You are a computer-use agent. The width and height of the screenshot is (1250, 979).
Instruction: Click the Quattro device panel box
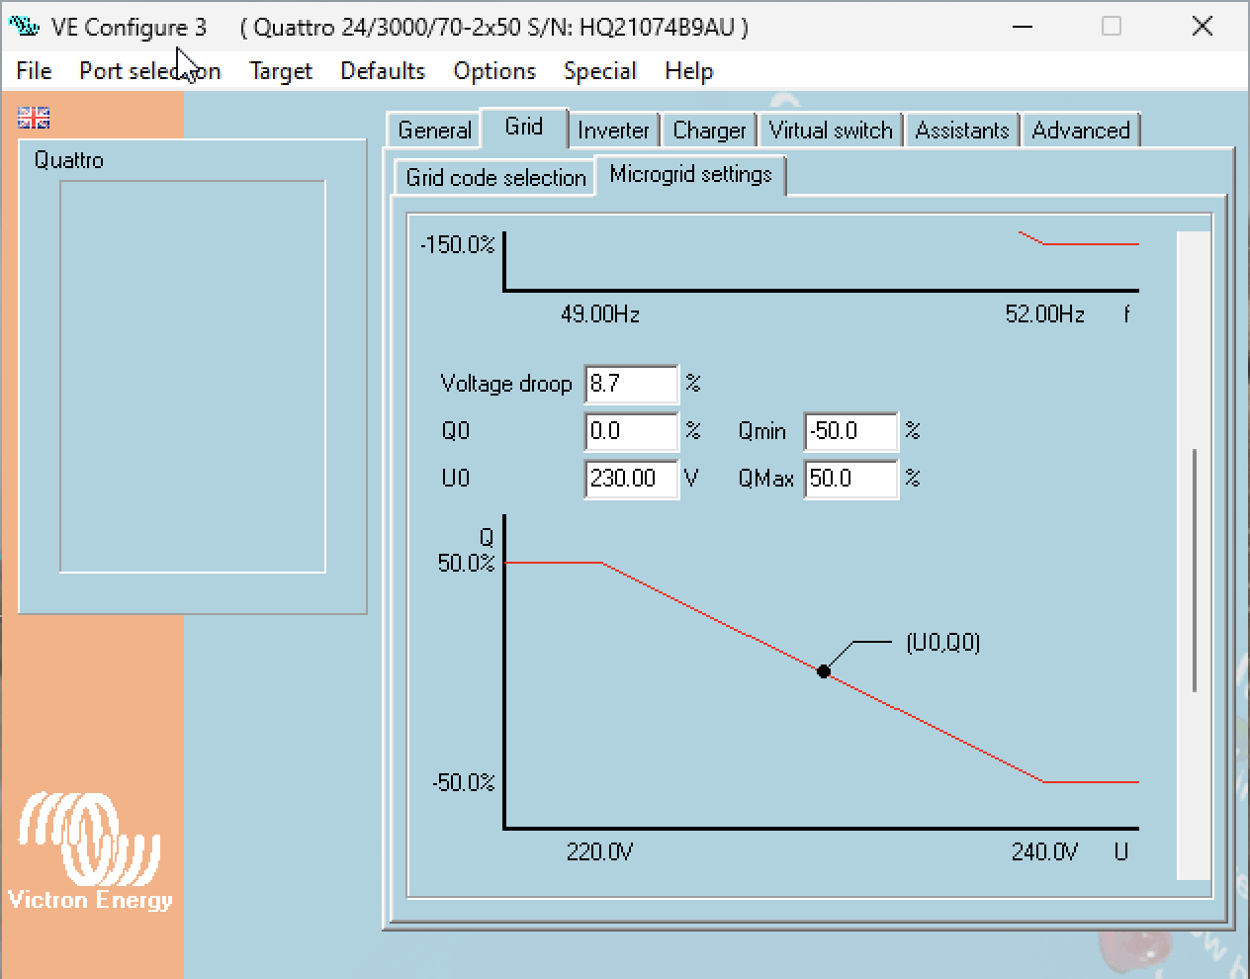coord(193,377)
